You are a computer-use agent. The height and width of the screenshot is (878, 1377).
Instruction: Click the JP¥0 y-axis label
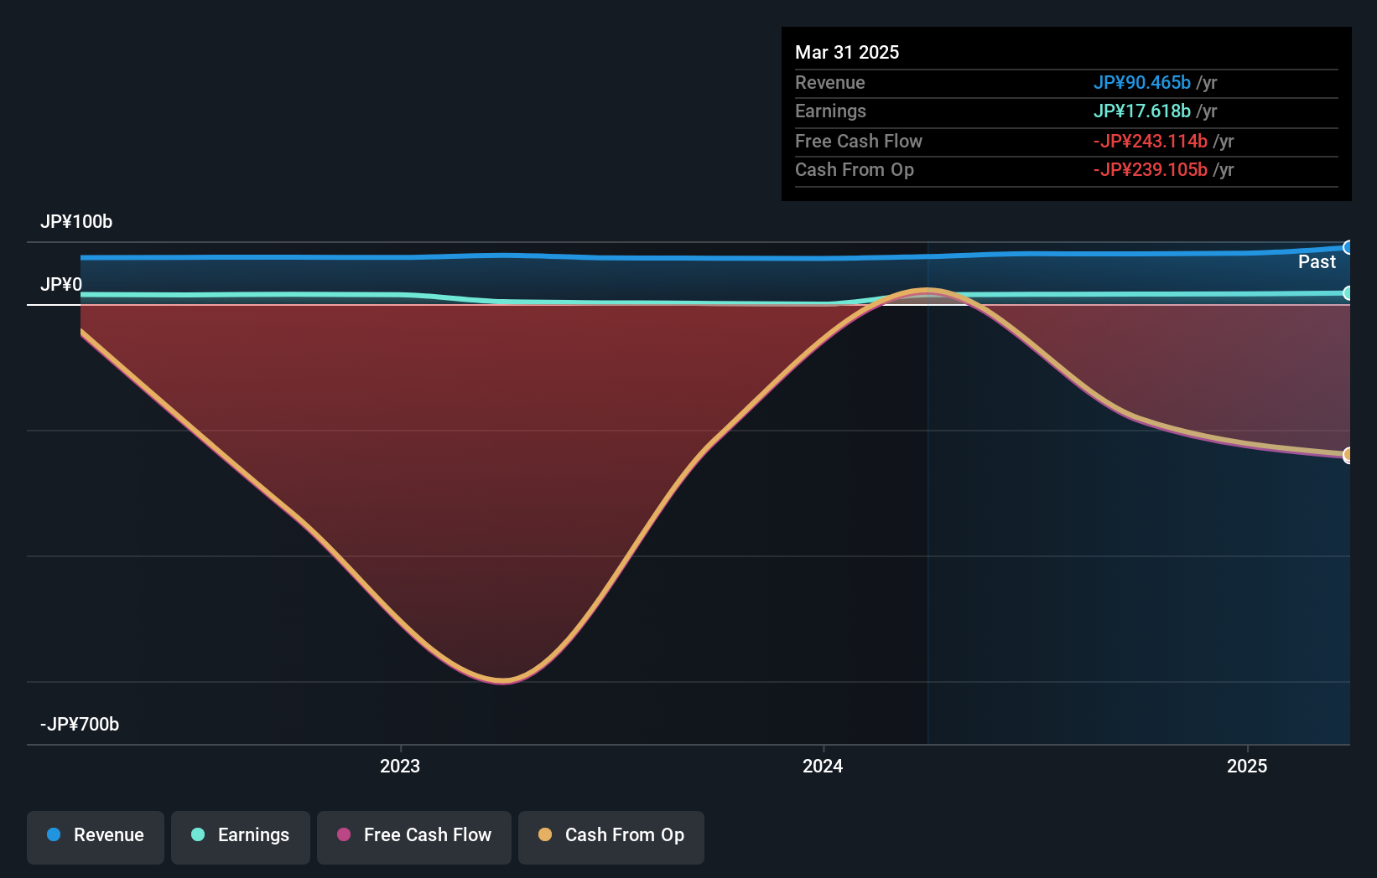61,284
